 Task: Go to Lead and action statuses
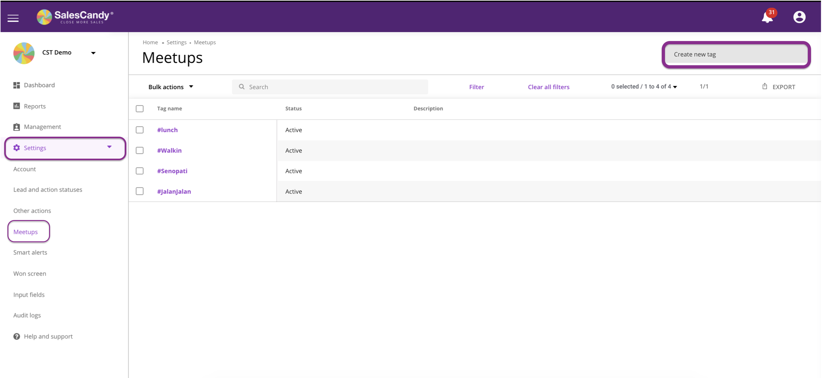[x=47, y=190]
